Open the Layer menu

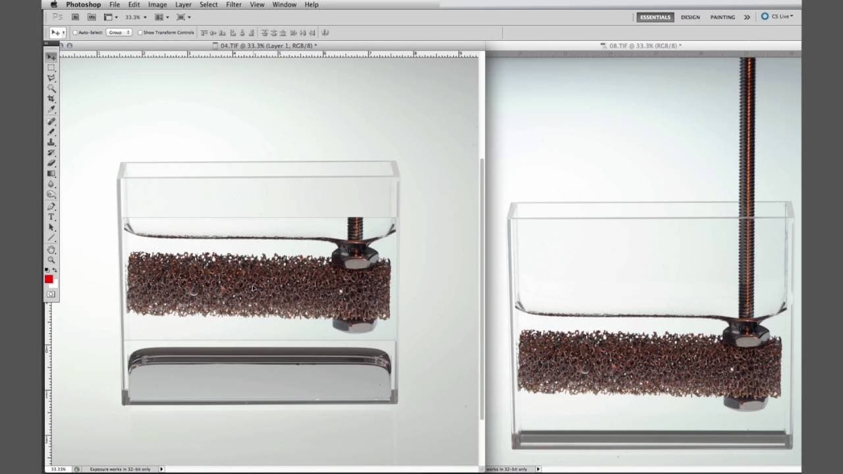(x=183, y=5)
